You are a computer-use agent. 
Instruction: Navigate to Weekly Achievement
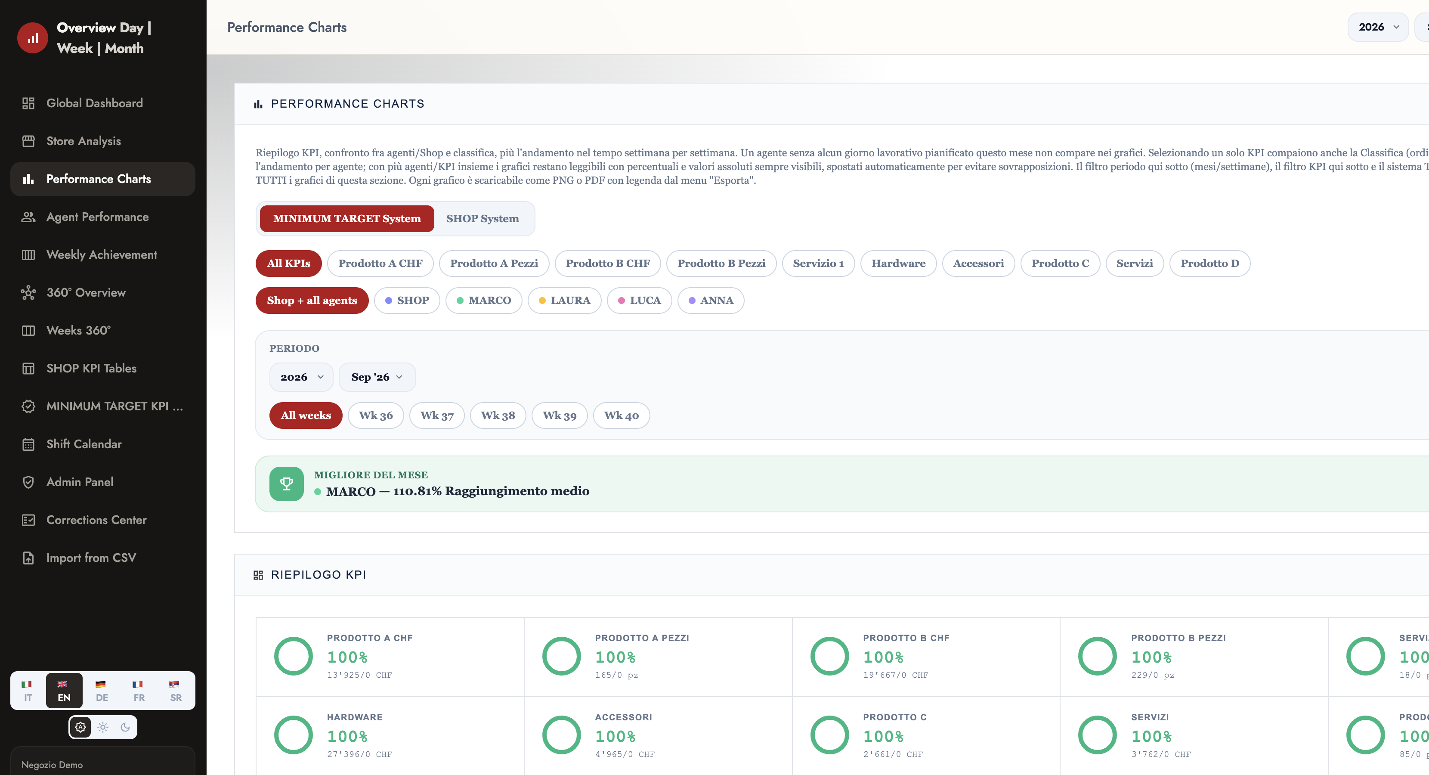(x=102, y=254)
